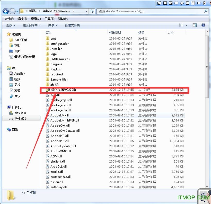Select the freehand star-shaped capture tool
The height and width of the screenshot is (204, 211).
(x=182, y=3)
